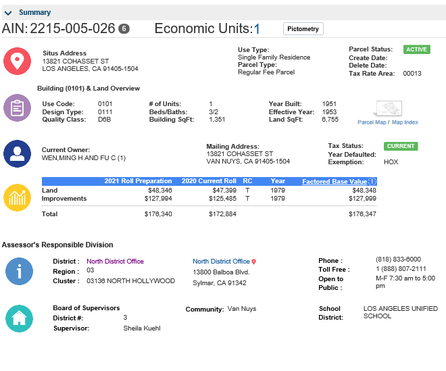Select situs address 13821 COHASSET ST
Image resolution: width=446 pixels, height=371 pixels.
pos(76,61)
